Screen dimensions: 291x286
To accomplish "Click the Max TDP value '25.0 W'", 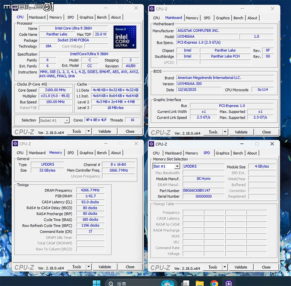I will pyautogui.click(x=101, y=34).
